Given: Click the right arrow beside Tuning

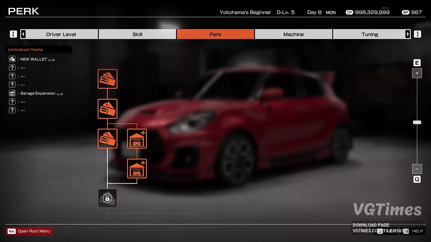Looking at the screenshot, I should [x=408, y=34].
